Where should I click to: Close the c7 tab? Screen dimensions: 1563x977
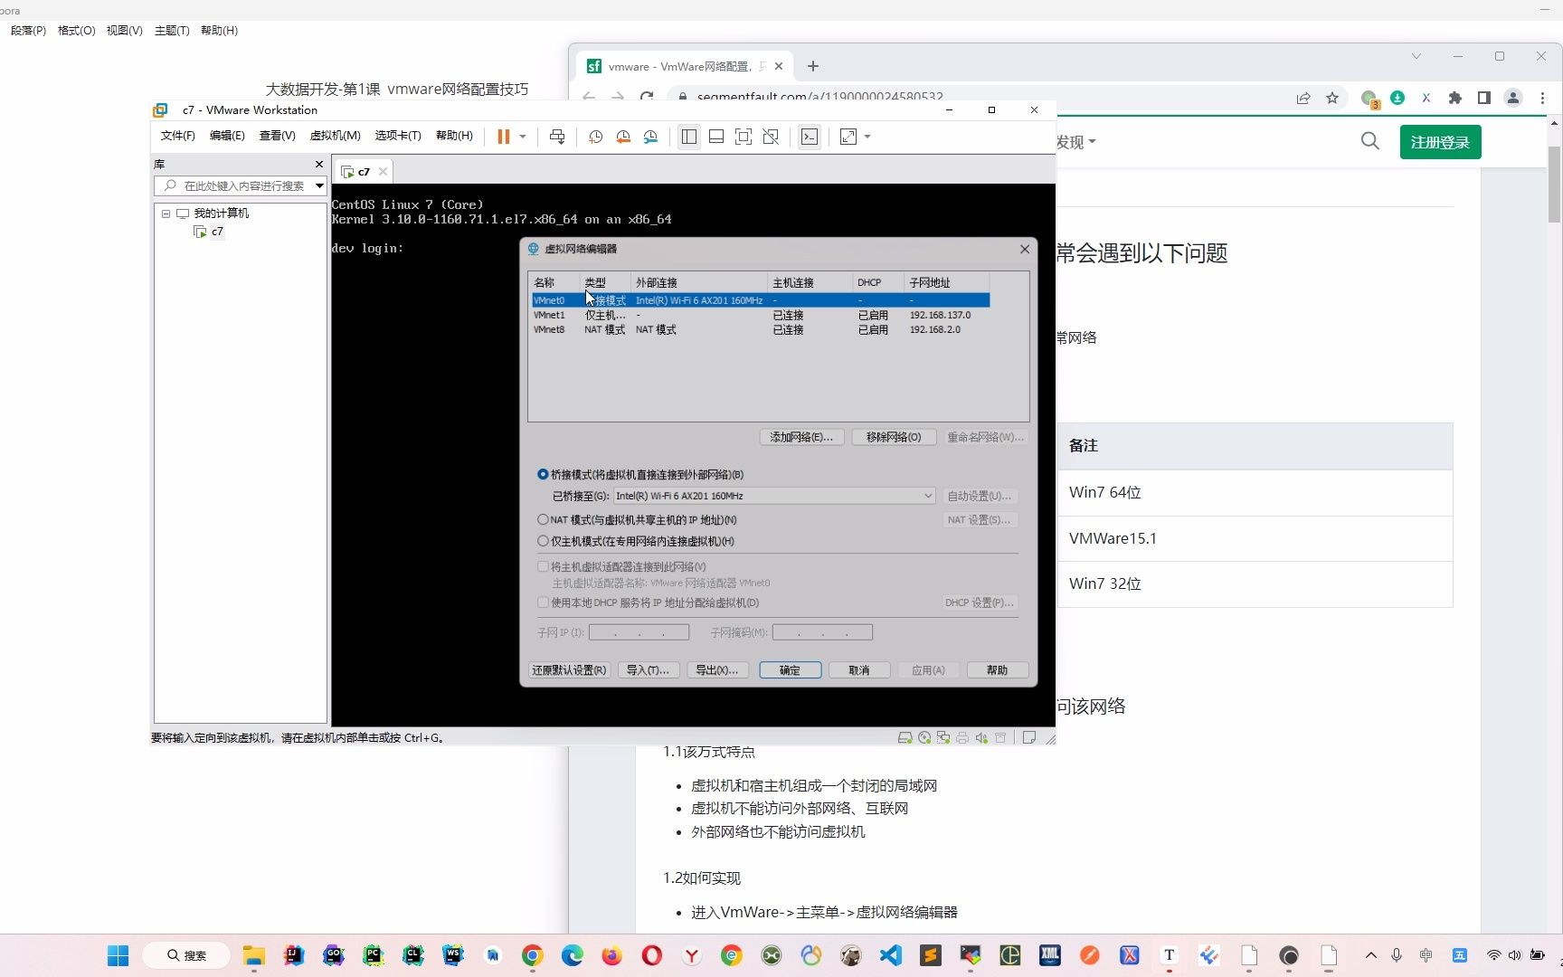383,171
